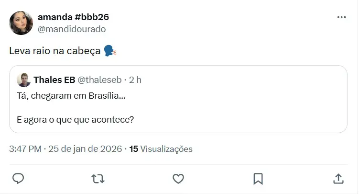359x194 pixels.
Task: Bookmark this post
Action: click(x=258, y=179)
